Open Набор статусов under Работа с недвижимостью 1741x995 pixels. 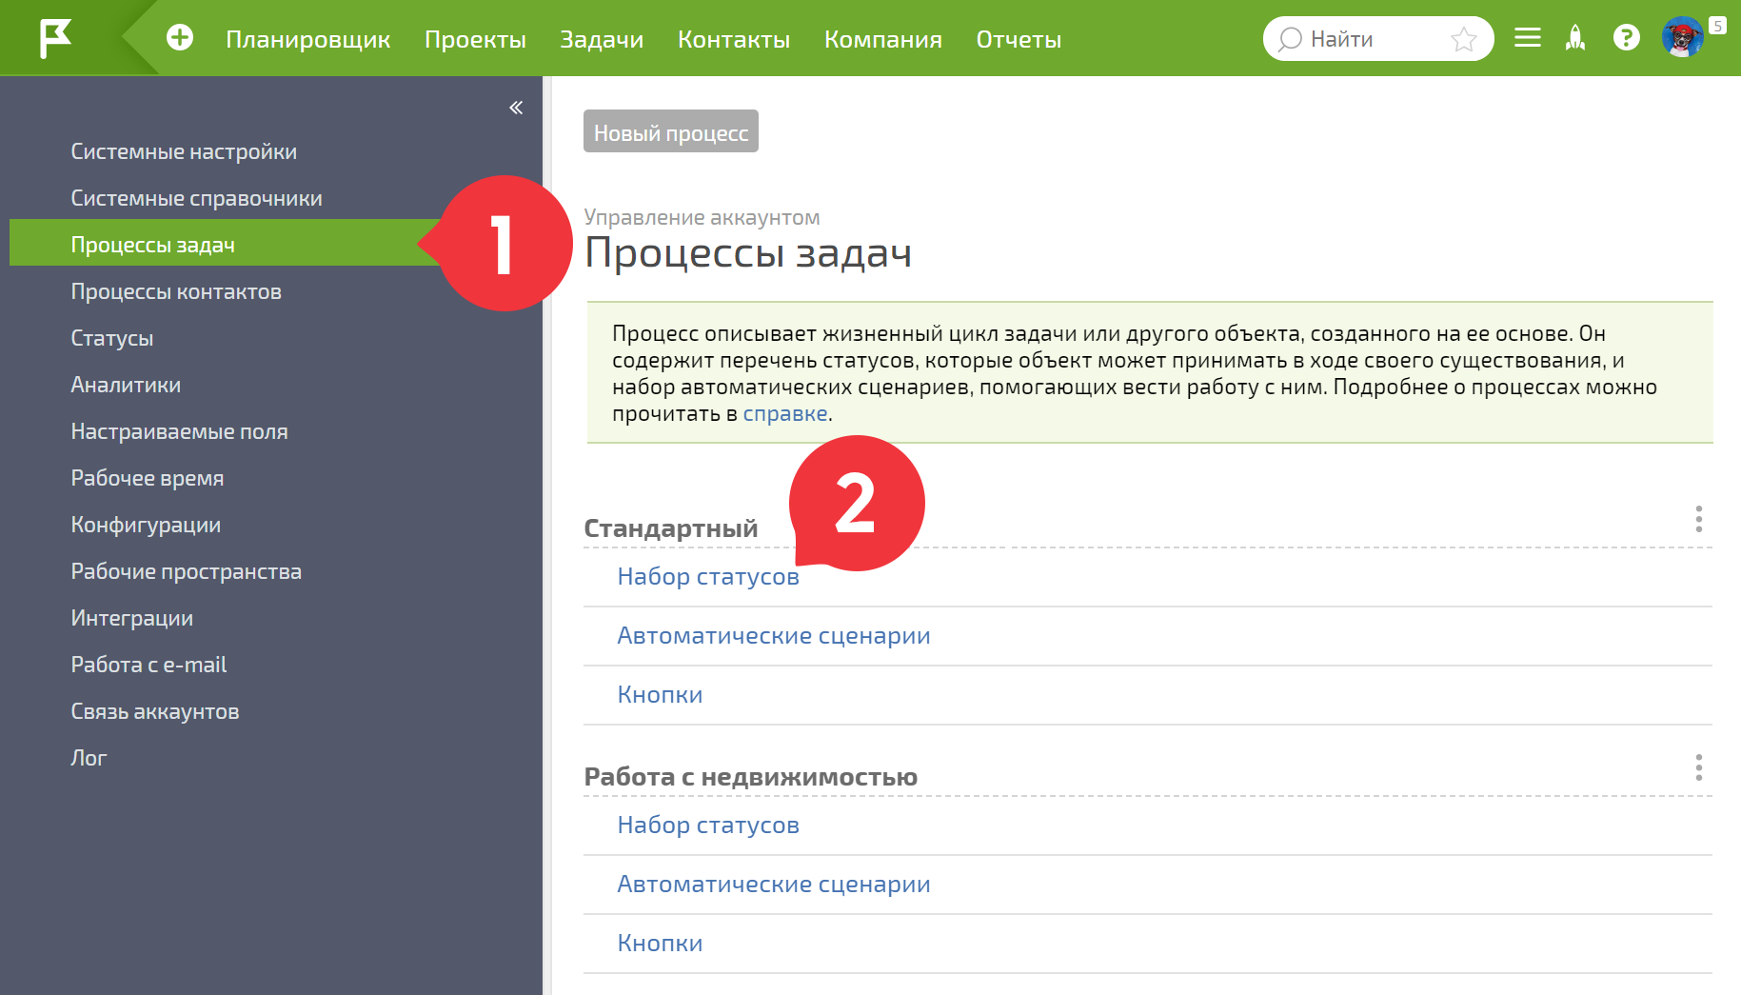(x=708, y=826)
